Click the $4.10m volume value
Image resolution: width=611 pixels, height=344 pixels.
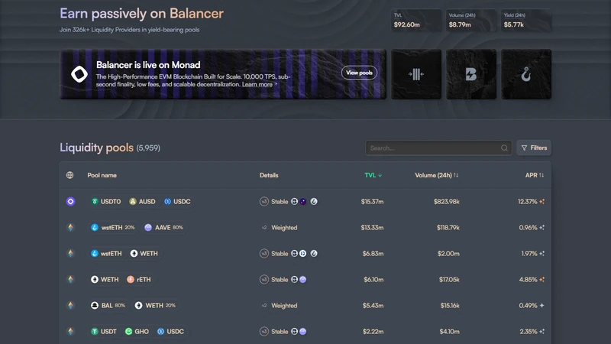[x=450, y=332]
